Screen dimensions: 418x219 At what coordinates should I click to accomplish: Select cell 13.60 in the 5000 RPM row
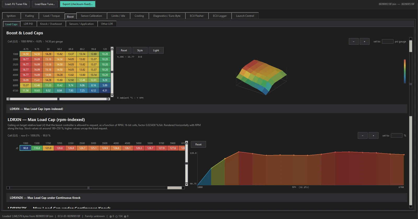60,80
